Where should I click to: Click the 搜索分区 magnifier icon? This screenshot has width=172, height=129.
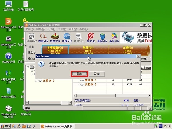pyautogui.click(x=44, y=38)
